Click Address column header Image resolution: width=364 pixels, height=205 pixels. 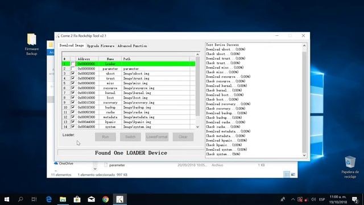[87, 59]
